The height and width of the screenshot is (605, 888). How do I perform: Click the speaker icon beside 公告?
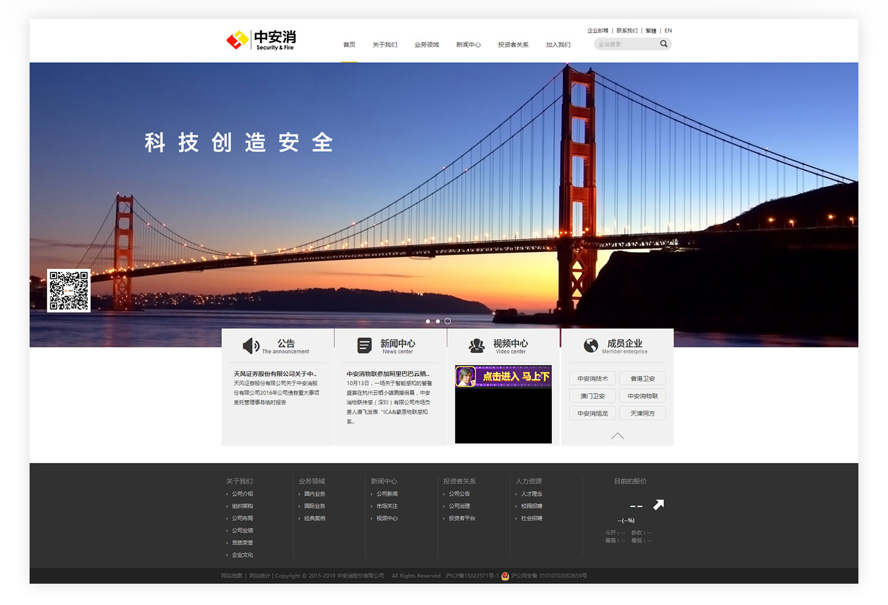251,346
